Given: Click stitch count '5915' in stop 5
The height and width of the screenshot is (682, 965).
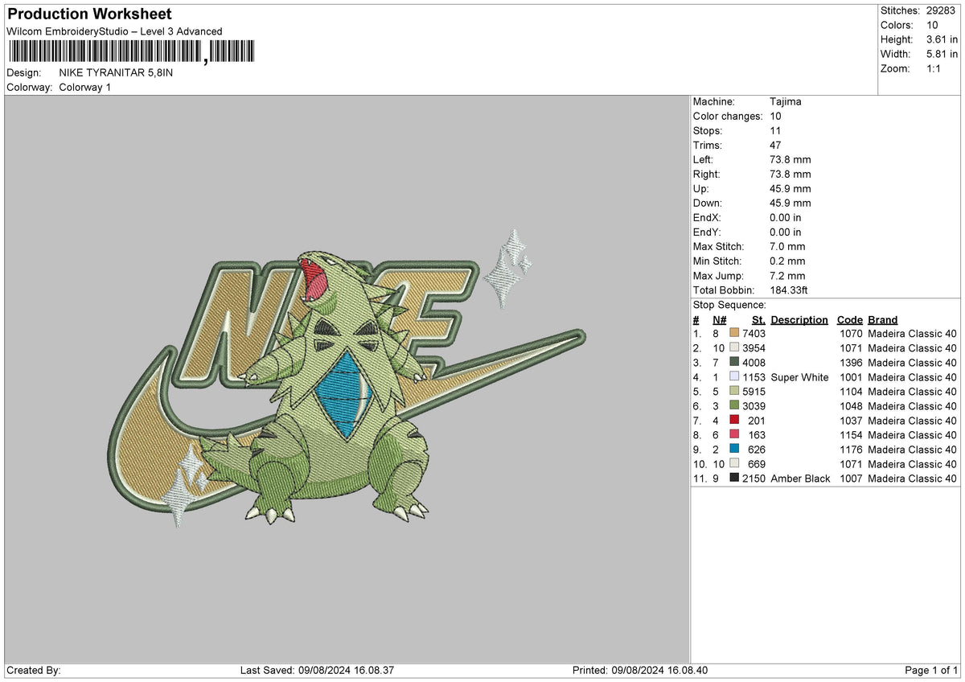Looking at the screenshot, I should coord(754,392).
